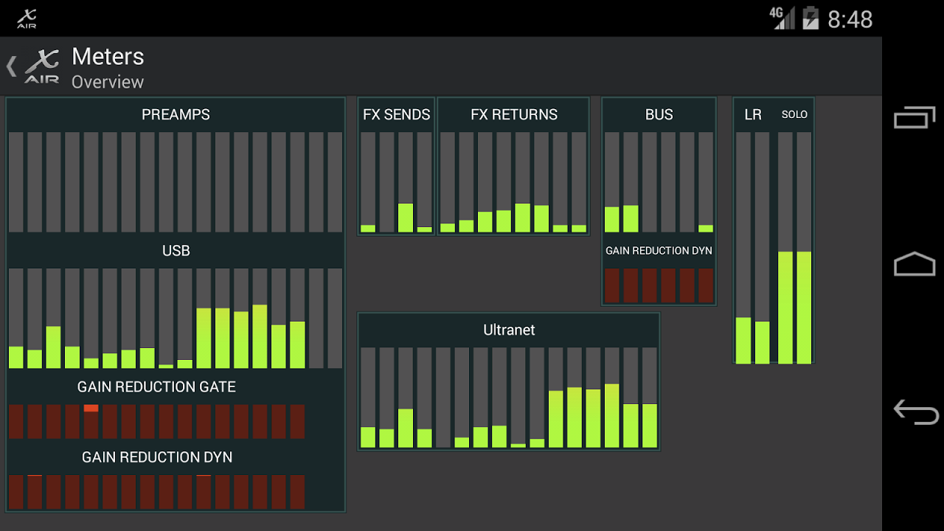
Task: Select the FX SENDS header
Action: click(395, 114)
